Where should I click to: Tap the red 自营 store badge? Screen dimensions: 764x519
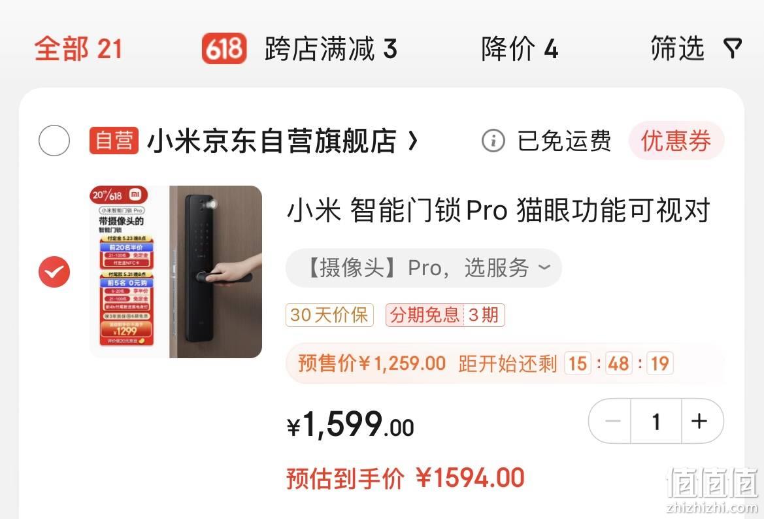point(114,141)
